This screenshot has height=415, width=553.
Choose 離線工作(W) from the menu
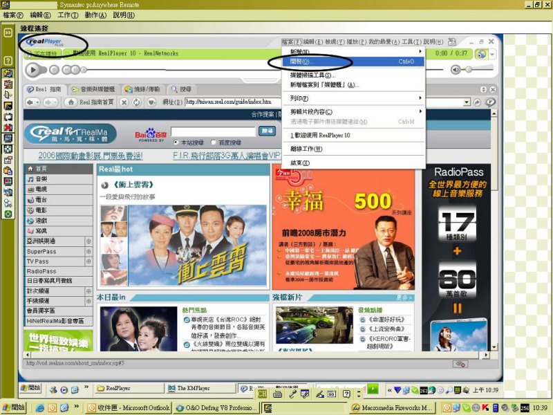click(x=353, y=149)
